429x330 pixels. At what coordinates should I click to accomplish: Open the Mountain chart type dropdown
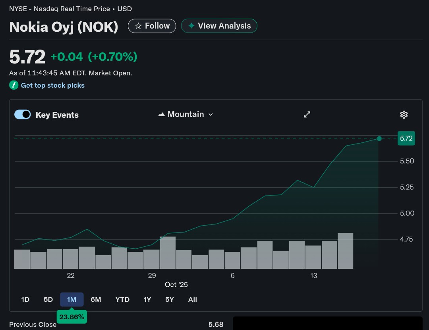tap(186, 114)
